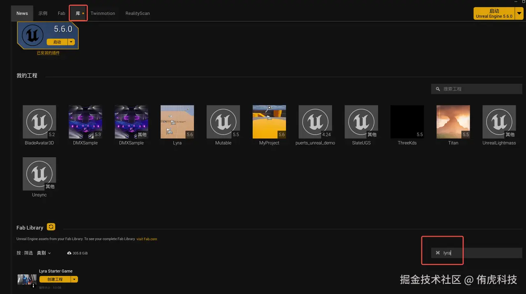526x294 pixels.
Task: Open the MyProject project thumbnail
Action: 270,122
